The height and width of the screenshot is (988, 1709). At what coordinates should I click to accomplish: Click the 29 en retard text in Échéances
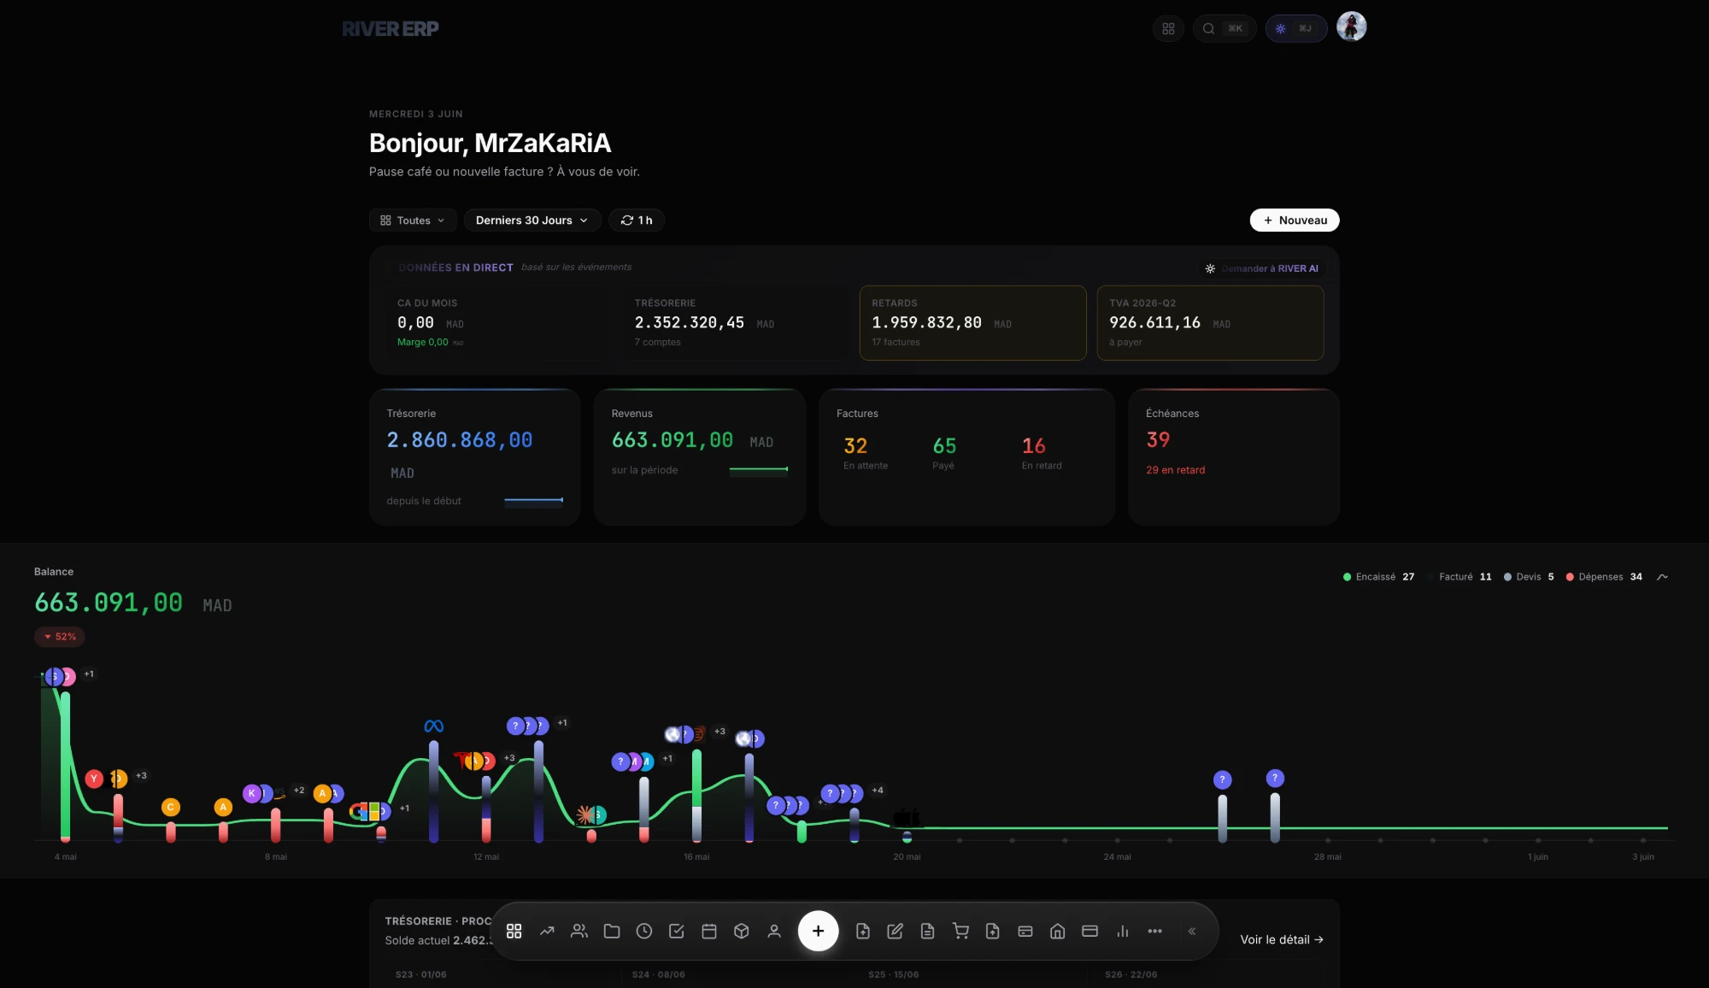point(1175,470)
